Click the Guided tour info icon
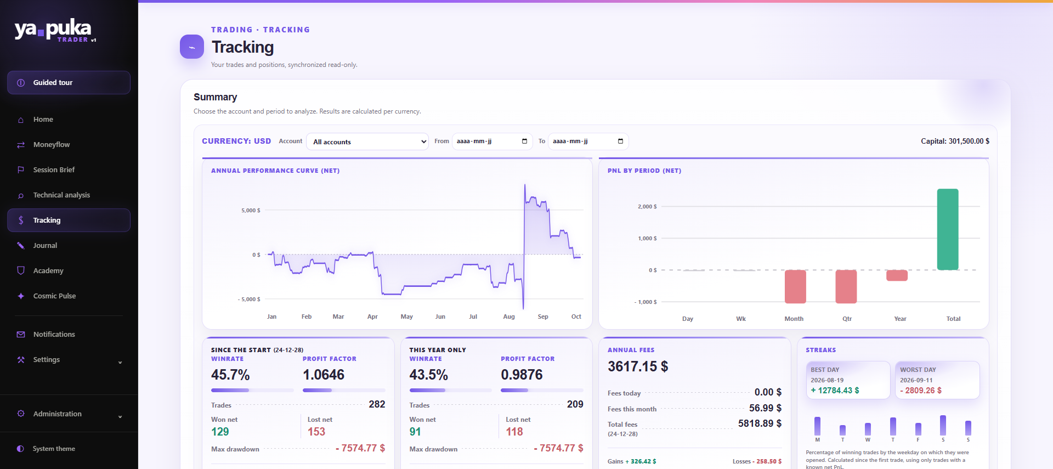The image size is (1053, 469). pos(21,83)
